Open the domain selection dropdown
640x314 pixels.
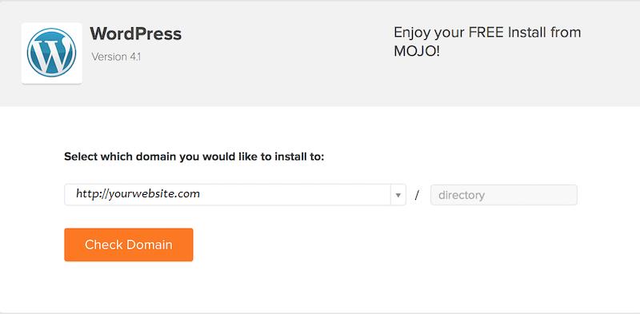(x=235, y=194)
